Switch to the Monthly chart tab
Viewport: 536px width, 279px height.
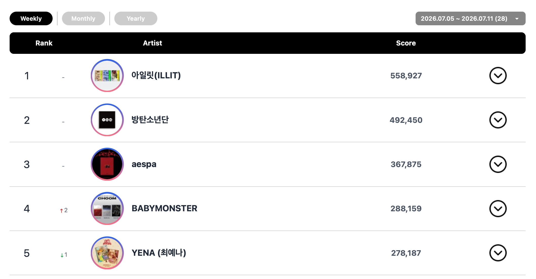coord(83,18)
